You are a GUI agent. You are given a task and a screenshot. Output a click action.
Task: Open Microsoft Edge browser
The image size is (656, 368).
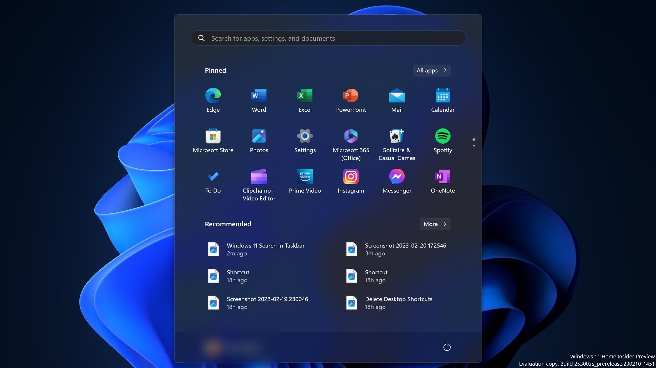213,95
